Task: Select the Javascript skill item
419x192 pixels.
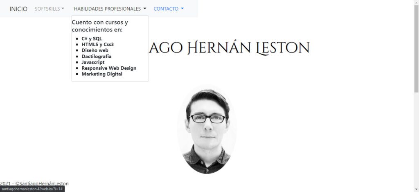Action: pos(93,62)
